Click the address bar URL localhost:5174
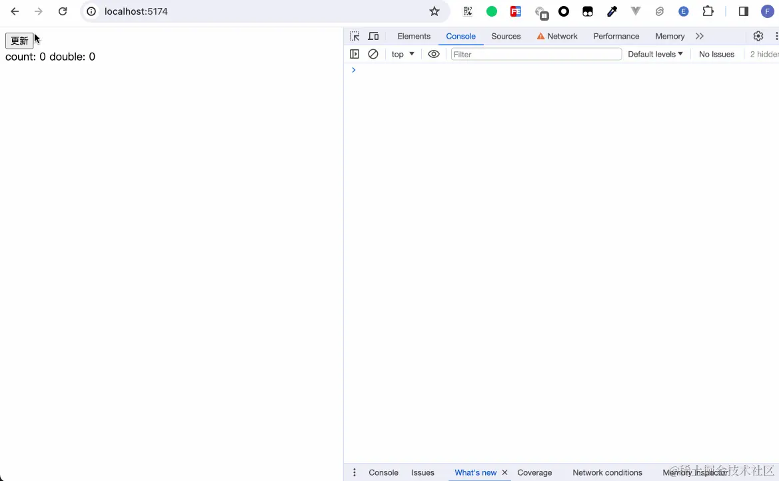 (x=136, y=11)
